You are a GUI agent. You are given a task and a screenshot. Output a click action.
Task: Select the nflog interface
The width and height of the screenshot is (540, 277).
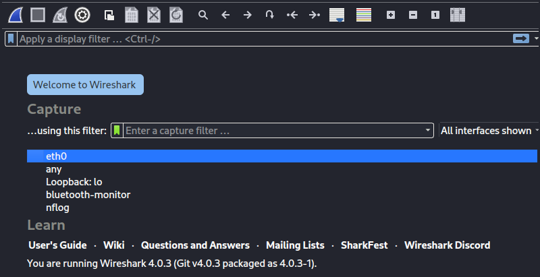tap(282, 208)
